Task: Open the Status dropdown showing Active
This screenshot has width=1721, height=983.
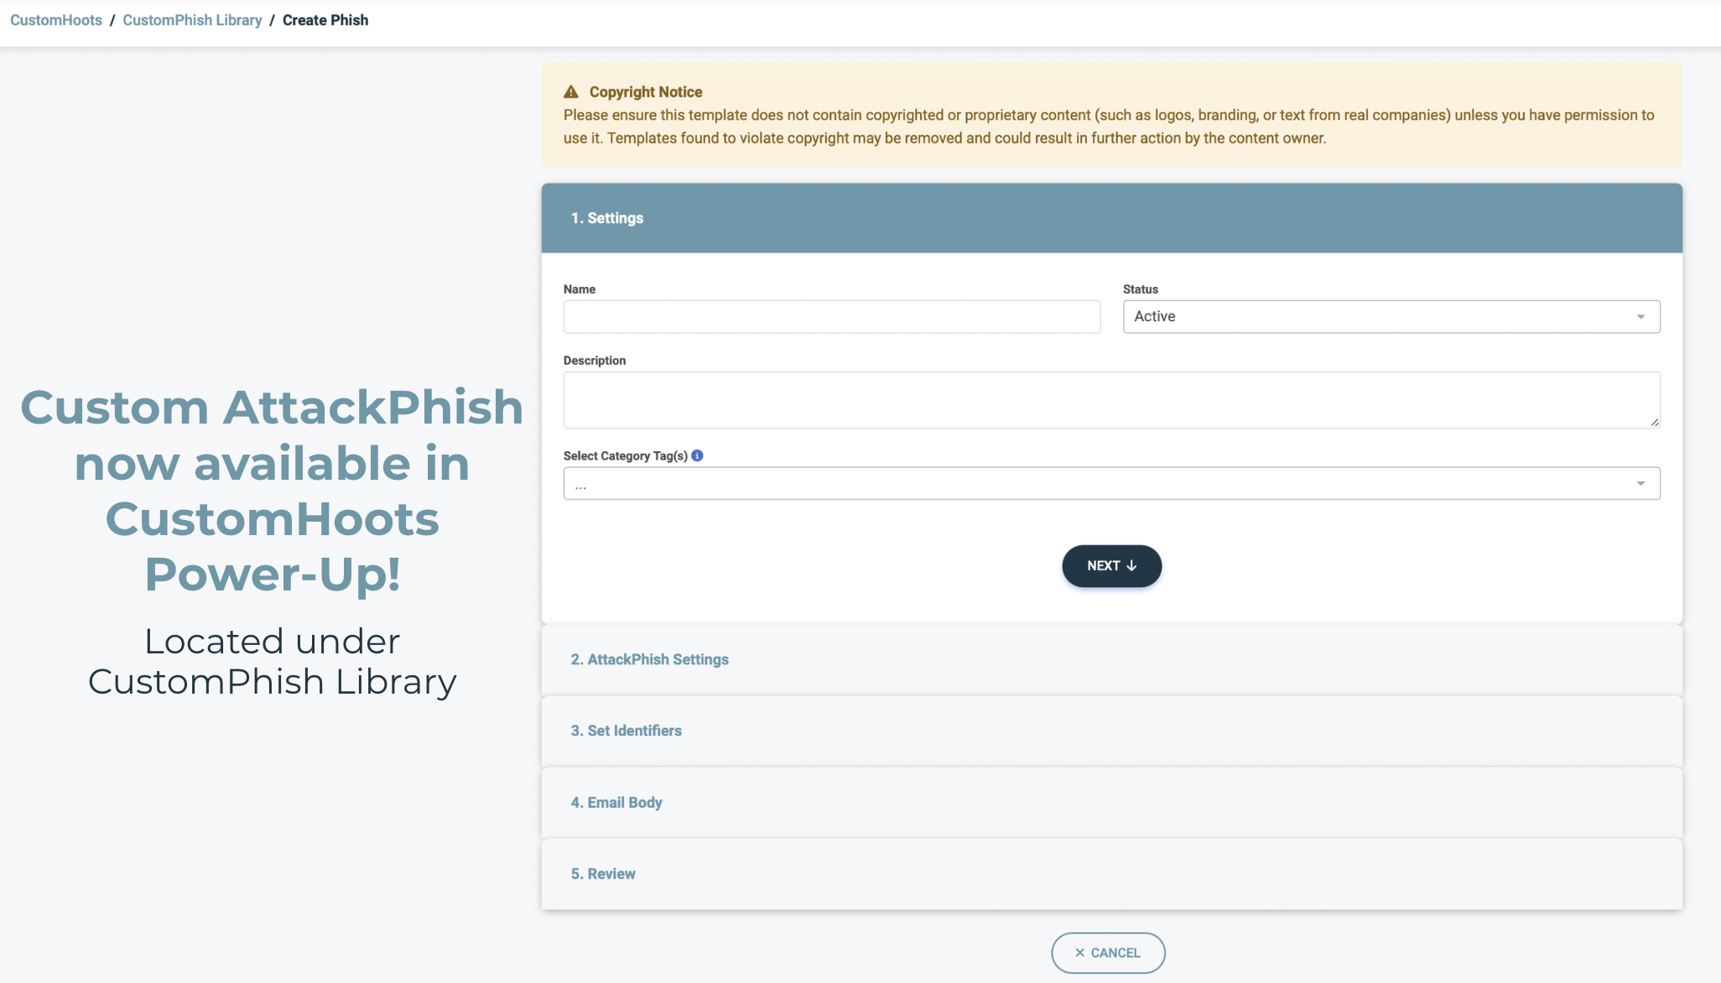Action: pyautogui.click(x=1390, y=317)
